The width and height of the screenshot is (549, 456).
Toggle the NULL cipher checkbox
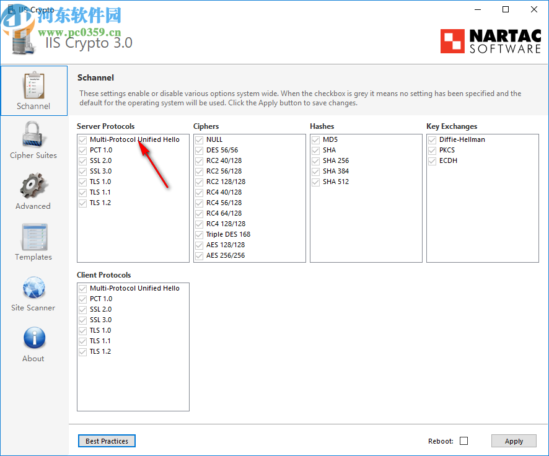tap(200, 140)
